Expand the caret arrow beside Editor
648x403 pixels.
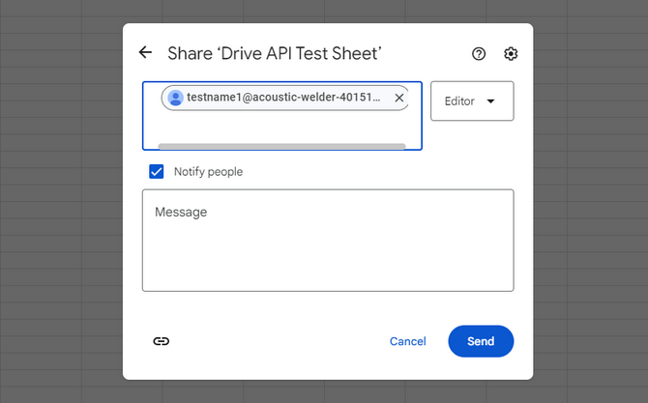[490, 101]
